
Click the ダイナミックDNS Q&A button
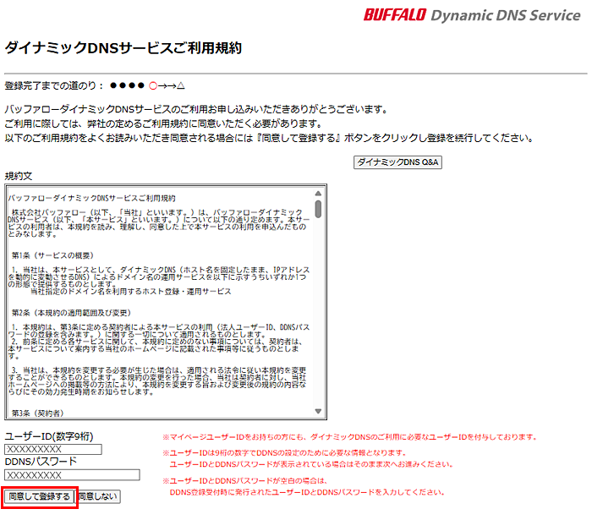pos(397,162)
